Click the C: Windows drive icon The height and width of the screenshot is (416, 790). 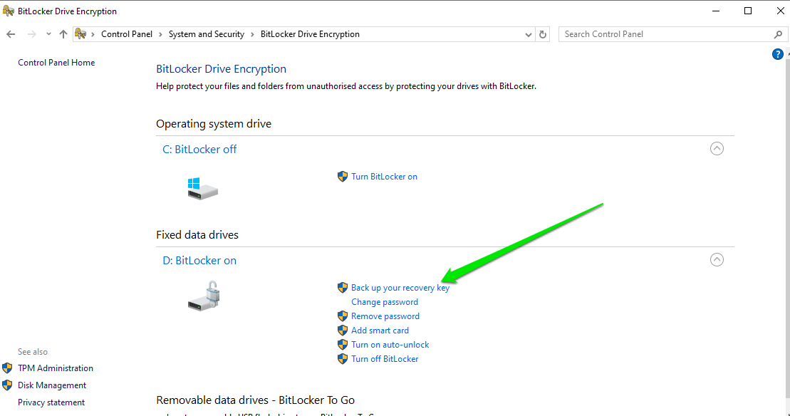coord(202,189)
